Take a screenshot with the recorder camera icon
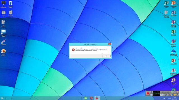 [x=151, y=92]
